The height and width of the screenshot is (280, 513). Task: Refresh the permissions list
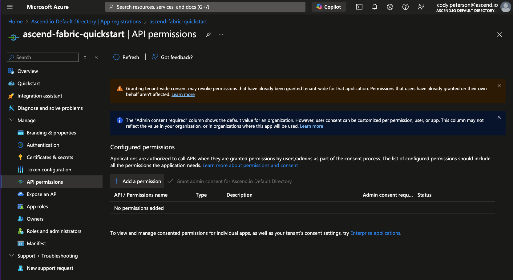(x=126, y=57)
